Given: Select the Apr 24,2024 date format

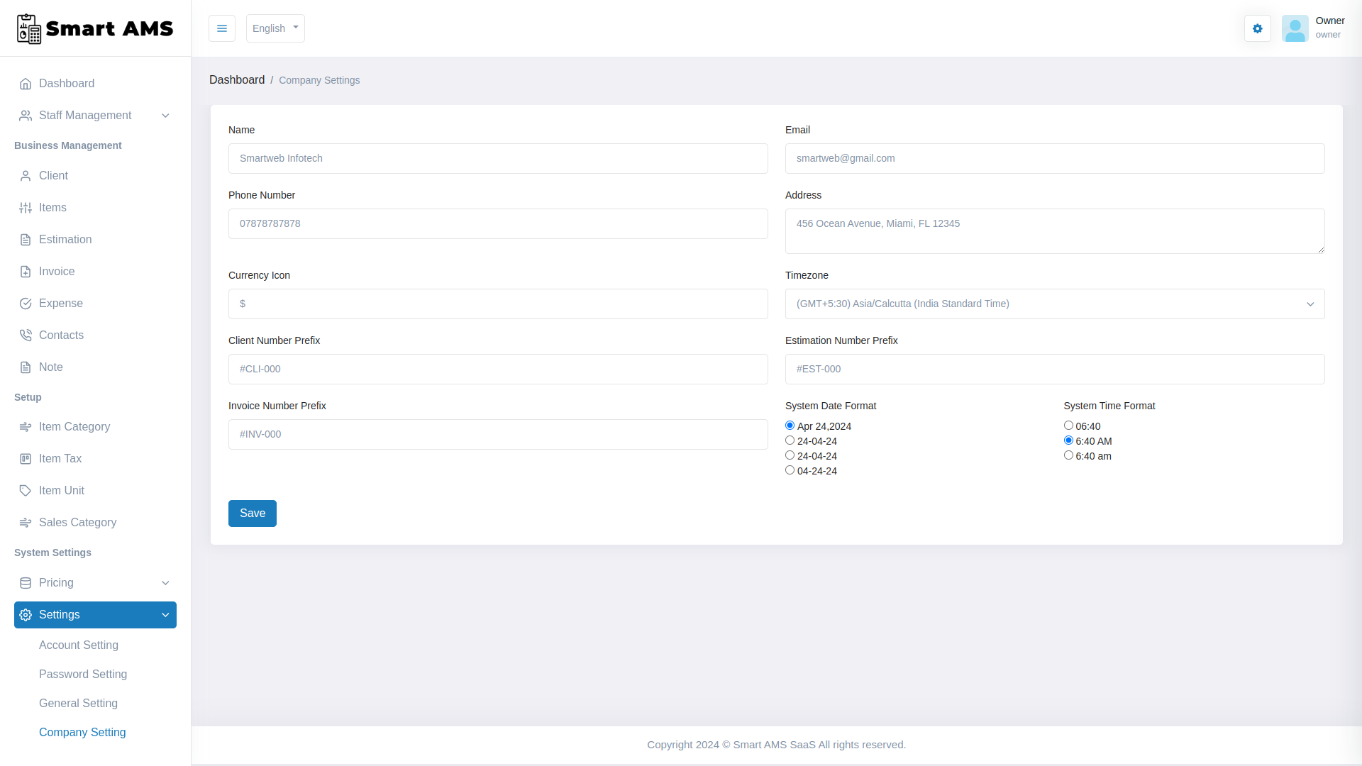Looking at the screenshot, I should [790, 425].
